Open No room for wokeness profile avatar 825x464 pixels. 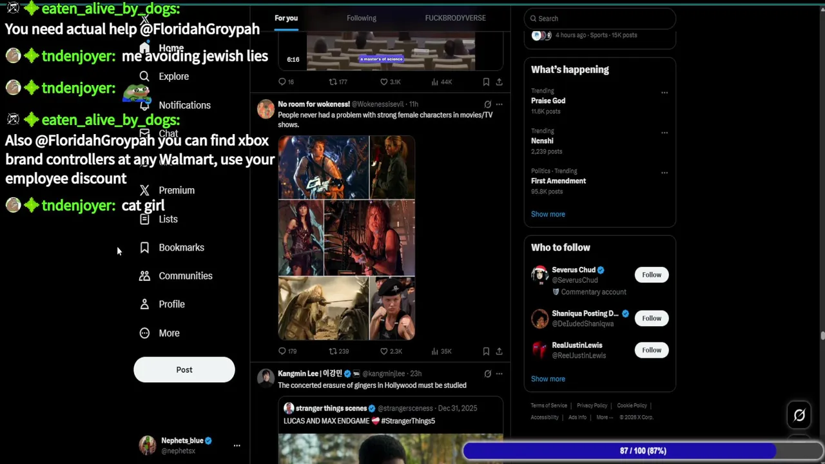pyautogui.click(x=266, y=110)
